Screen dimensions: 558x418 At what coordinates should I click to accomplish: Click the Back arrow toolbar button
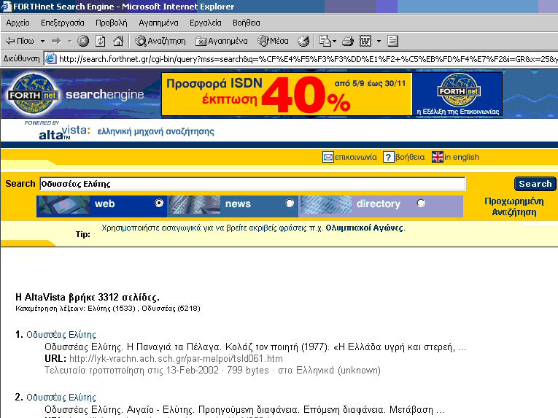pyautogui.click(x=20, y=42)
